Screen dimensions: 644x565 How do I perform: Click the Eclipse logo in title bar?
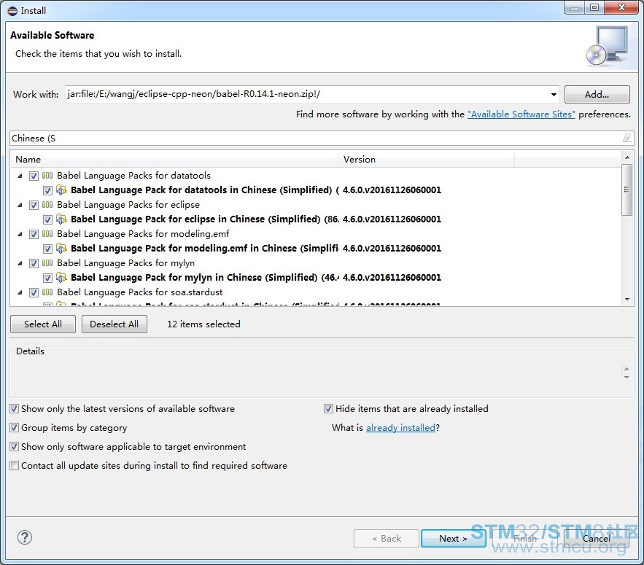tap(12, 11)
